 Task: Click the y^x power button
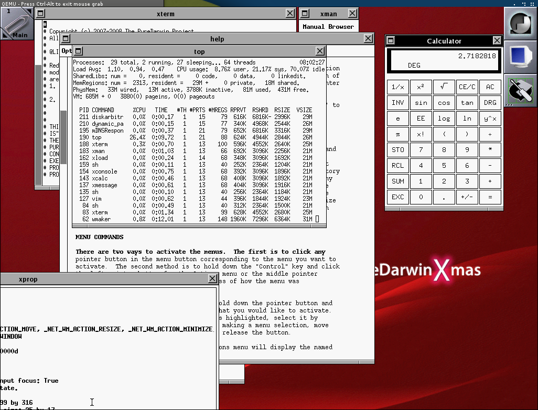[490, 118]
